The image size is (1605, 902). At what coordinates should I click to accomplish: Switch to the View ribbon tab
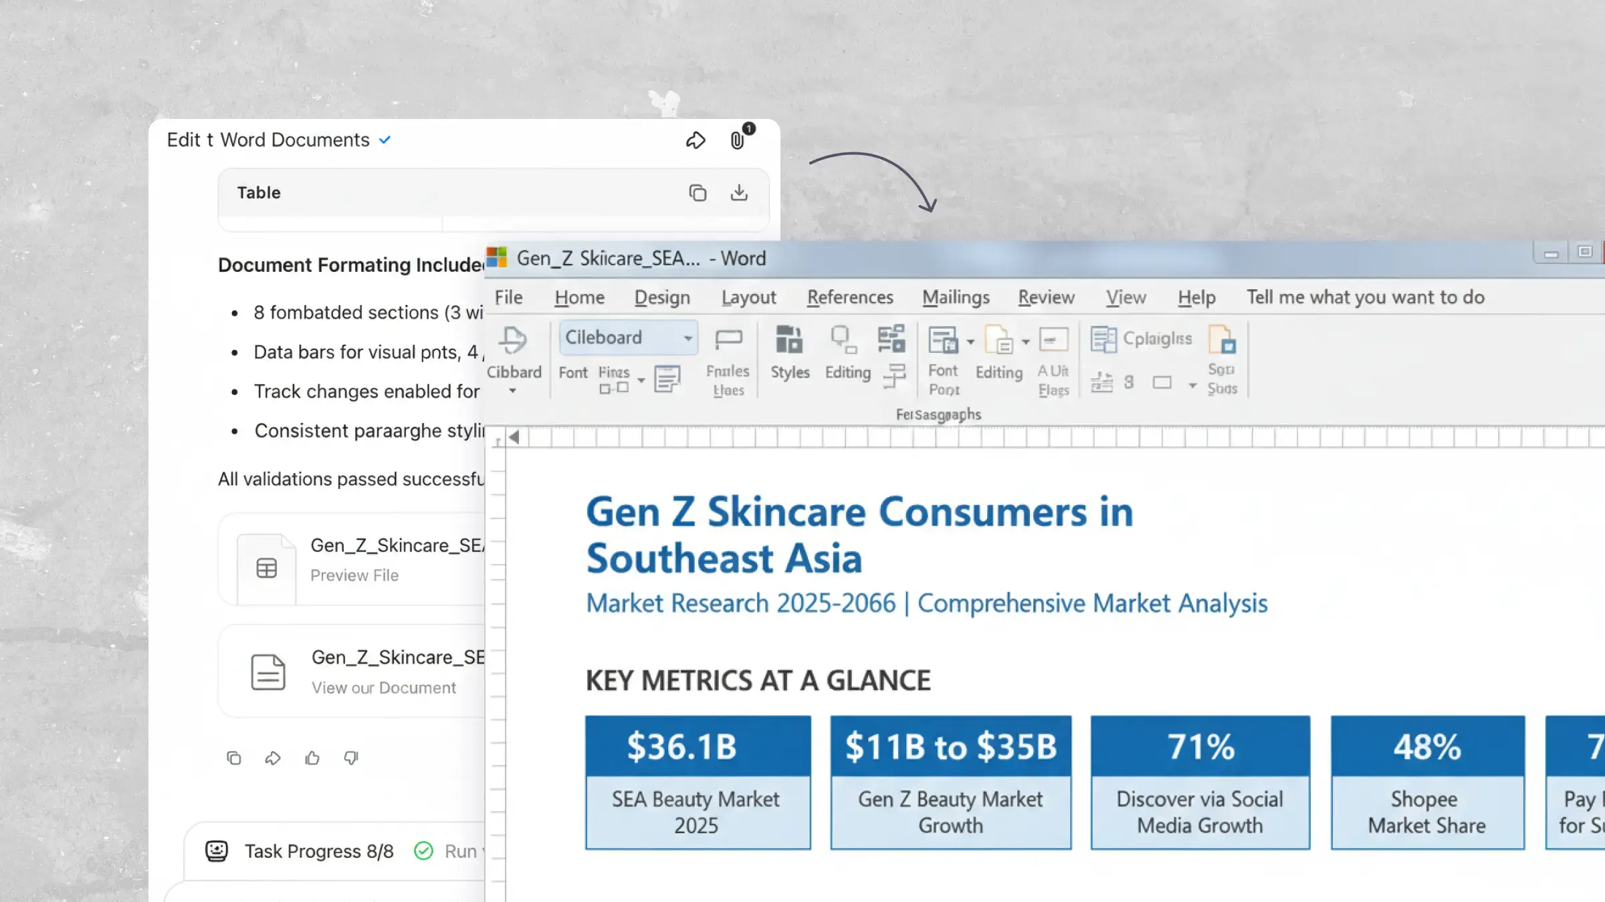tap(1126, 297)
